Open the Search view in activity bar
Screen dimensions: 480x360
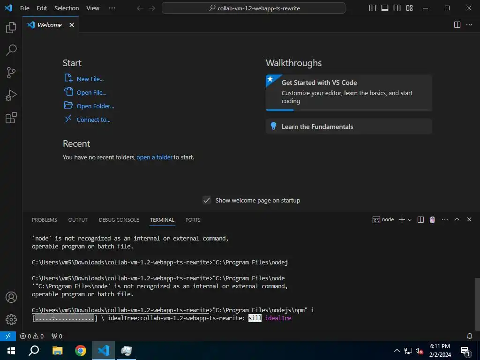click(11, 50)
